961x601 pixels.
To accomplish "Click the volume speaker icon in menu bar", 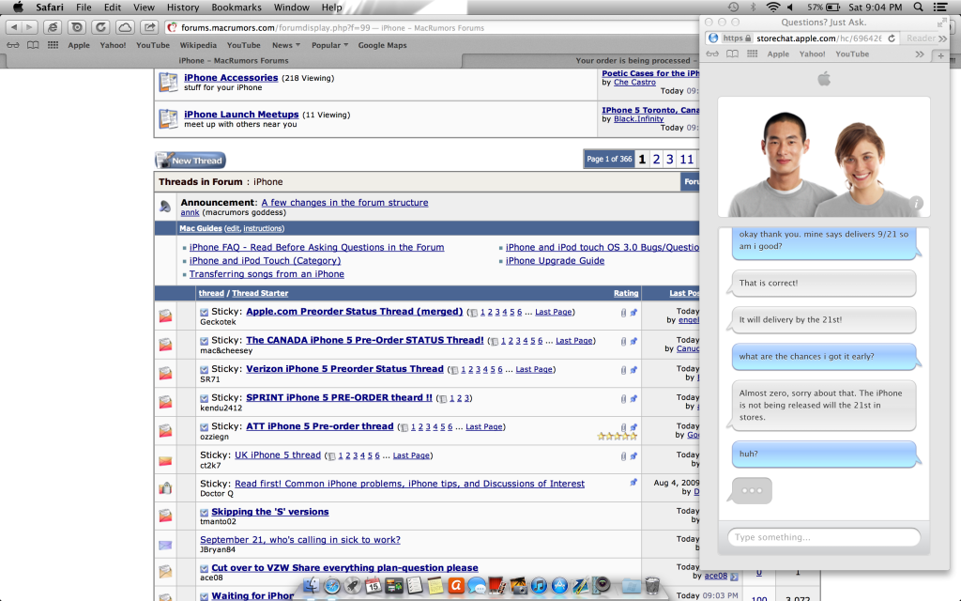I will (x=790, y=8).
